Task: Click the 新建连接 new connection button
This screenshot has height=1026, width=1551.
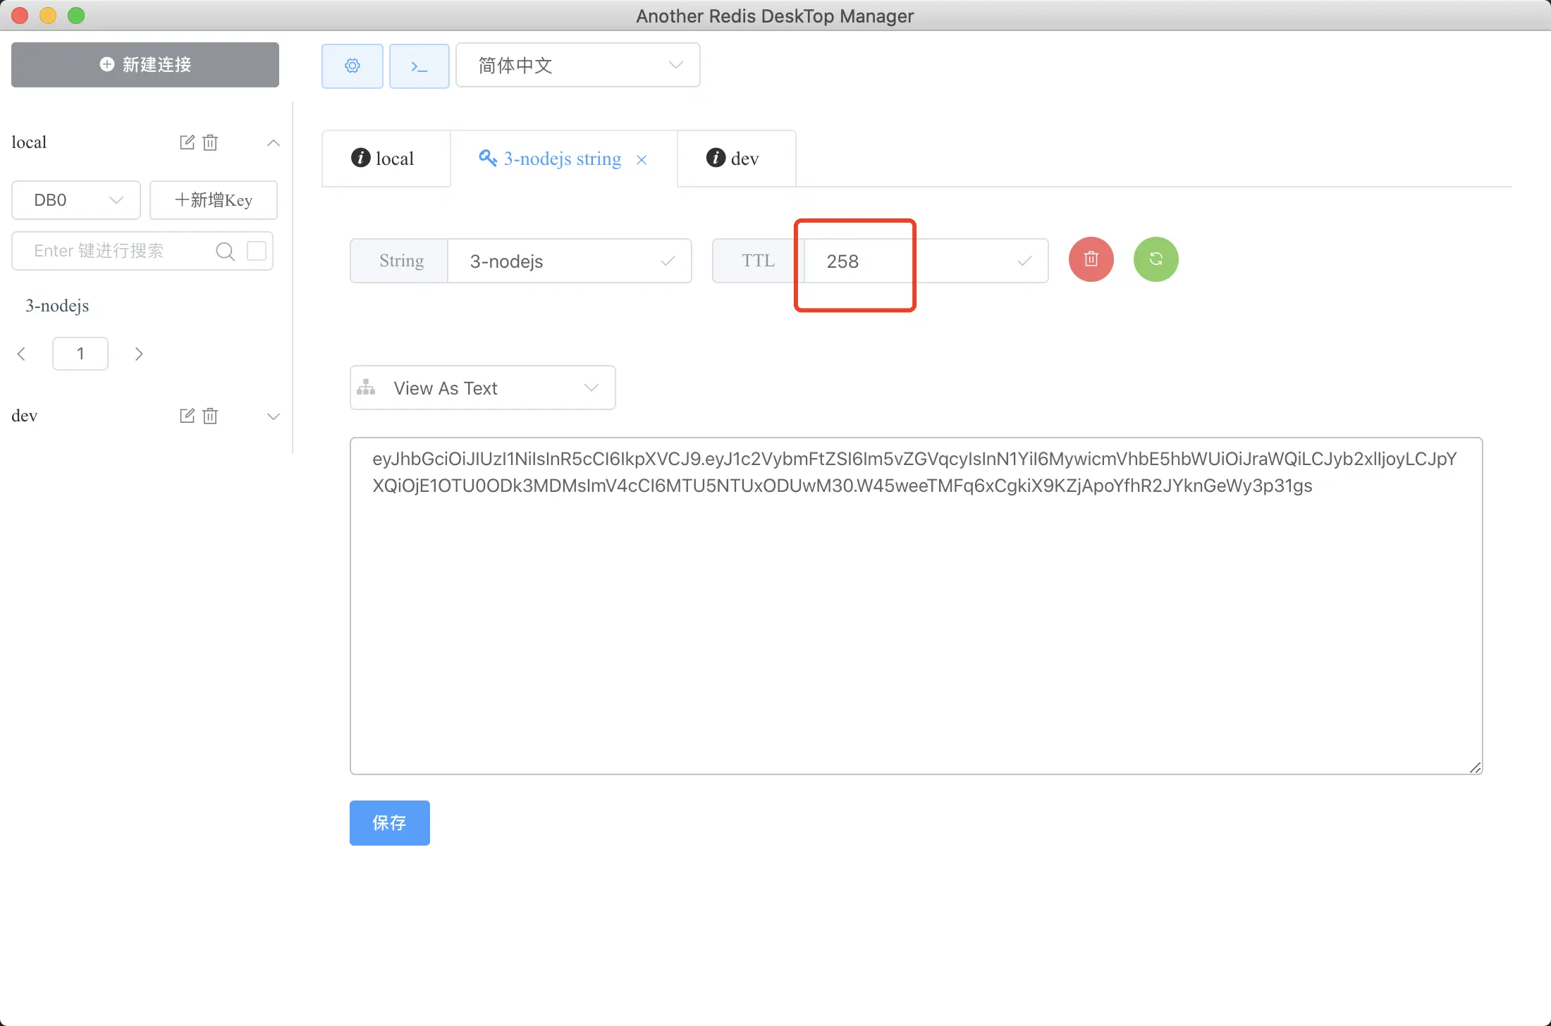Action: point(145,65)
